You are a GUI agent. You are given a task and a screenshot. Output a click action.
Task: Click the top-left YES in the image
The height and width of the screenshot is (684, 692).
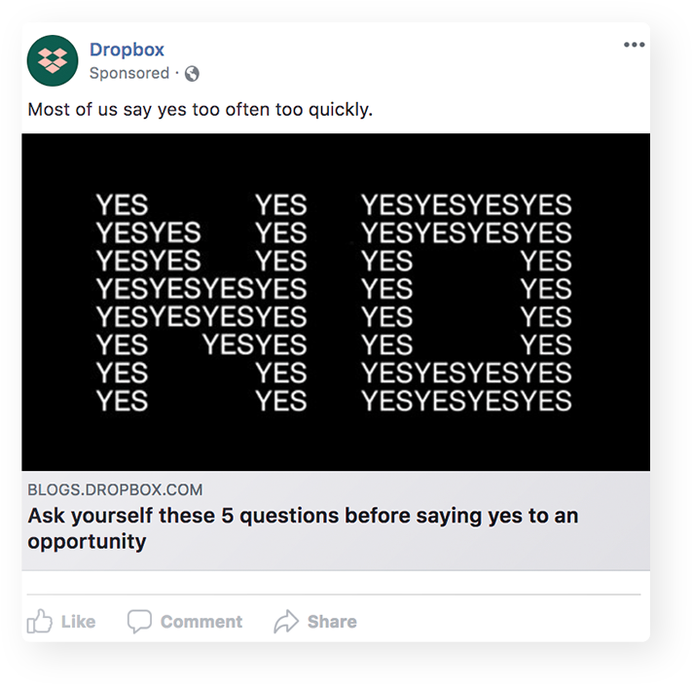point(122,205)
